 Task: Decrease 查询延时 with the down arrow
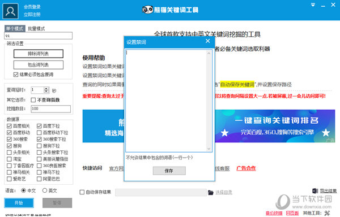tap(46, 92)
